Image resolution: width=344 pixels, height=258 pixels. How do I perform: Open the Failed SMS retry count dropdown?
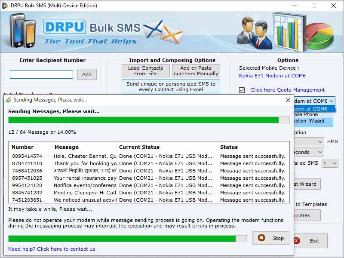pos(333,163)
